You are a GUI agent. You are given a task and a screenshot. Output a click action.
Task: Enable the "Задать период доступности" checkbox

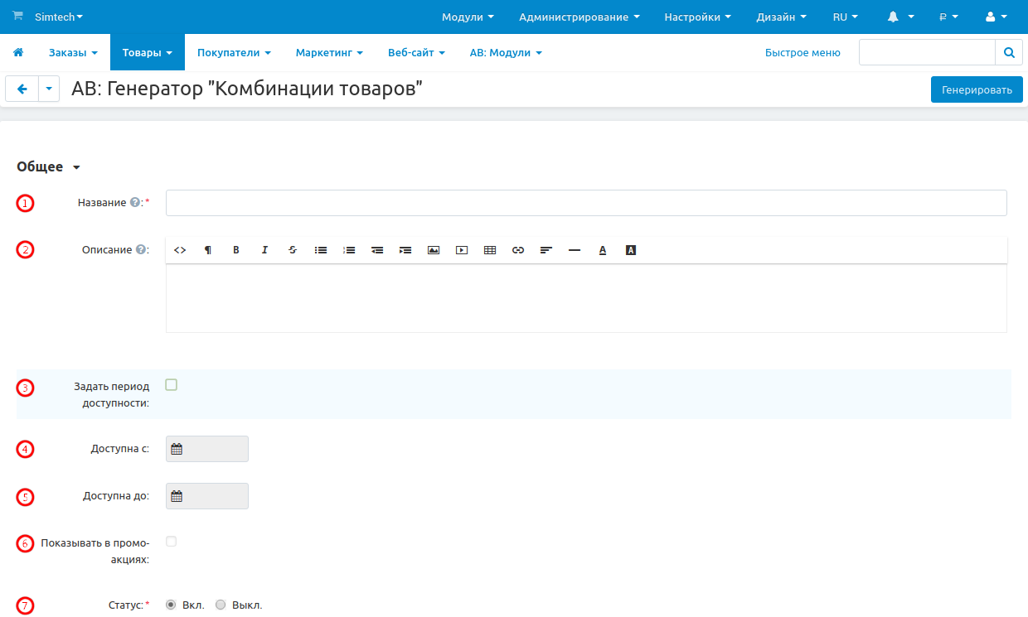(x=172, y=384)
